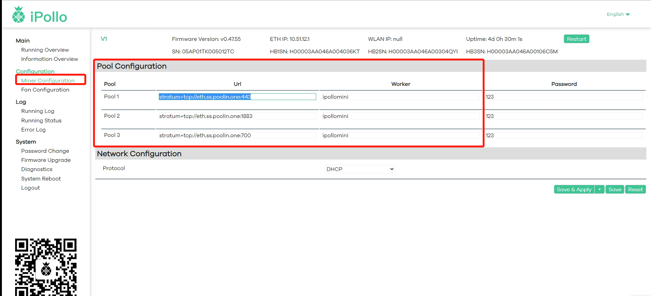Click the Reset button

point(635,189)
